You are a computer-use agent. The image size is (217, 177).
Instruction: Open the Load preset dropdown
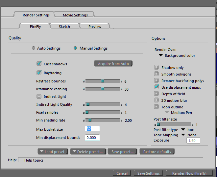(53, 152)
